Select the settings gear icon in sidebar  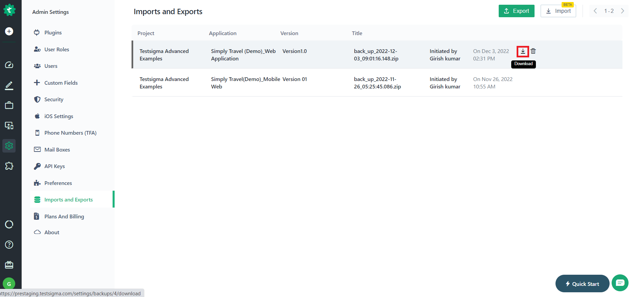(x=9, y=146)
